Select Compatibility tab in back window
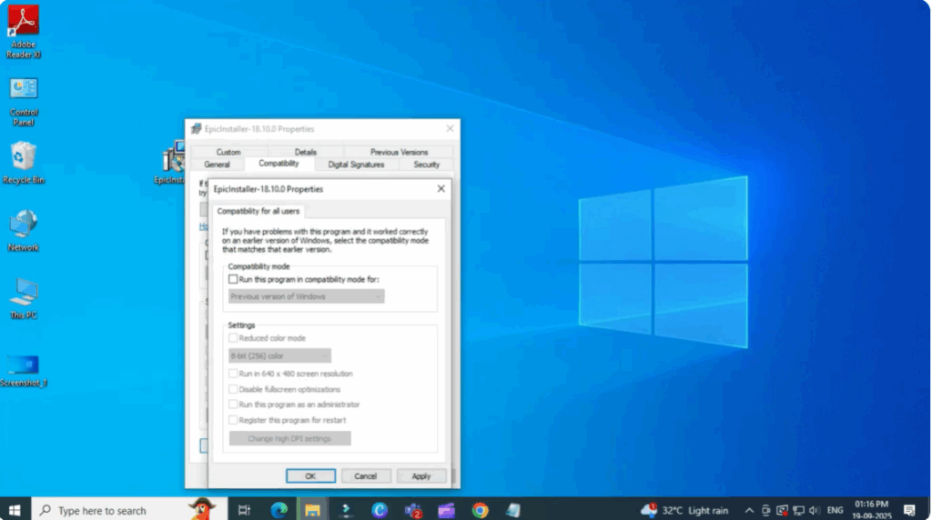This screenshot has width=932, height=520. [x=279, y=164]
